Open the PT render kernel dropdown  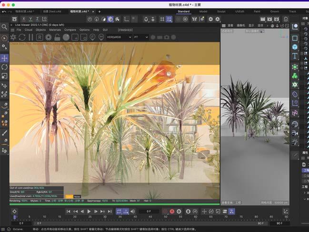[x=140, y=37]
